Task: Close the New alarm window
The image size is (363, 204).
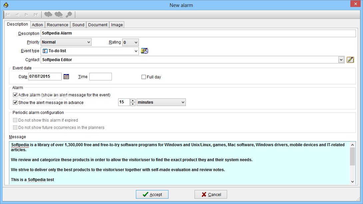Action: click(356, 4)
